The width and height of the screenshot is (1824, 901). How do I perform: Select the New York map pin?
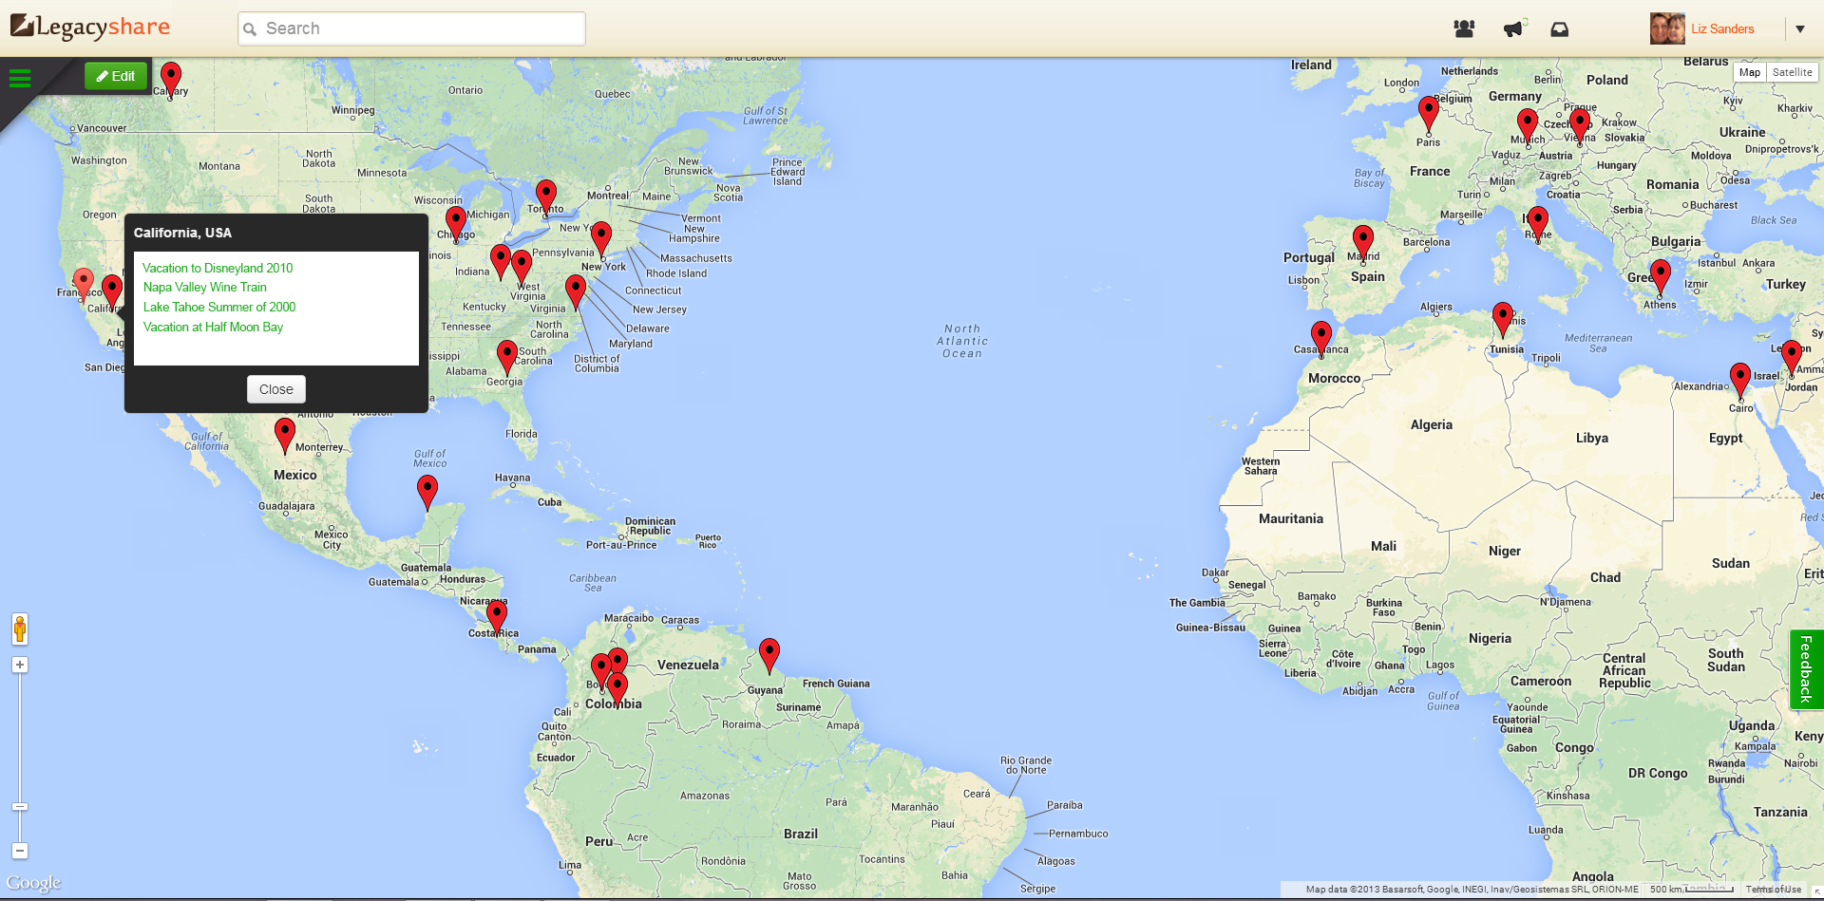point(601,238)
